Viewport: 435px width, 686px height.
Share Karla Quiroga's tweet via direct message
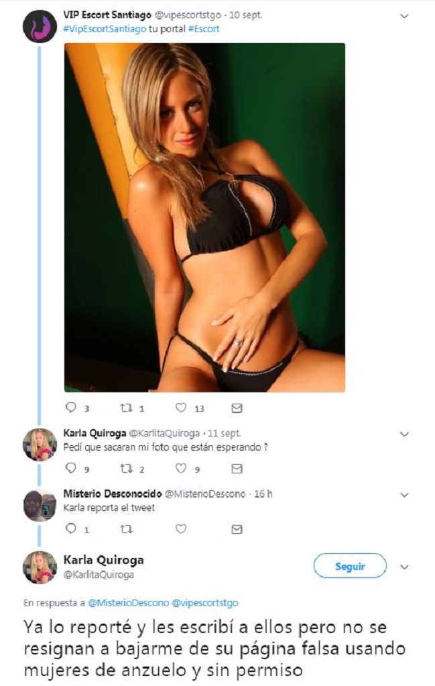(x=236, y=469)
